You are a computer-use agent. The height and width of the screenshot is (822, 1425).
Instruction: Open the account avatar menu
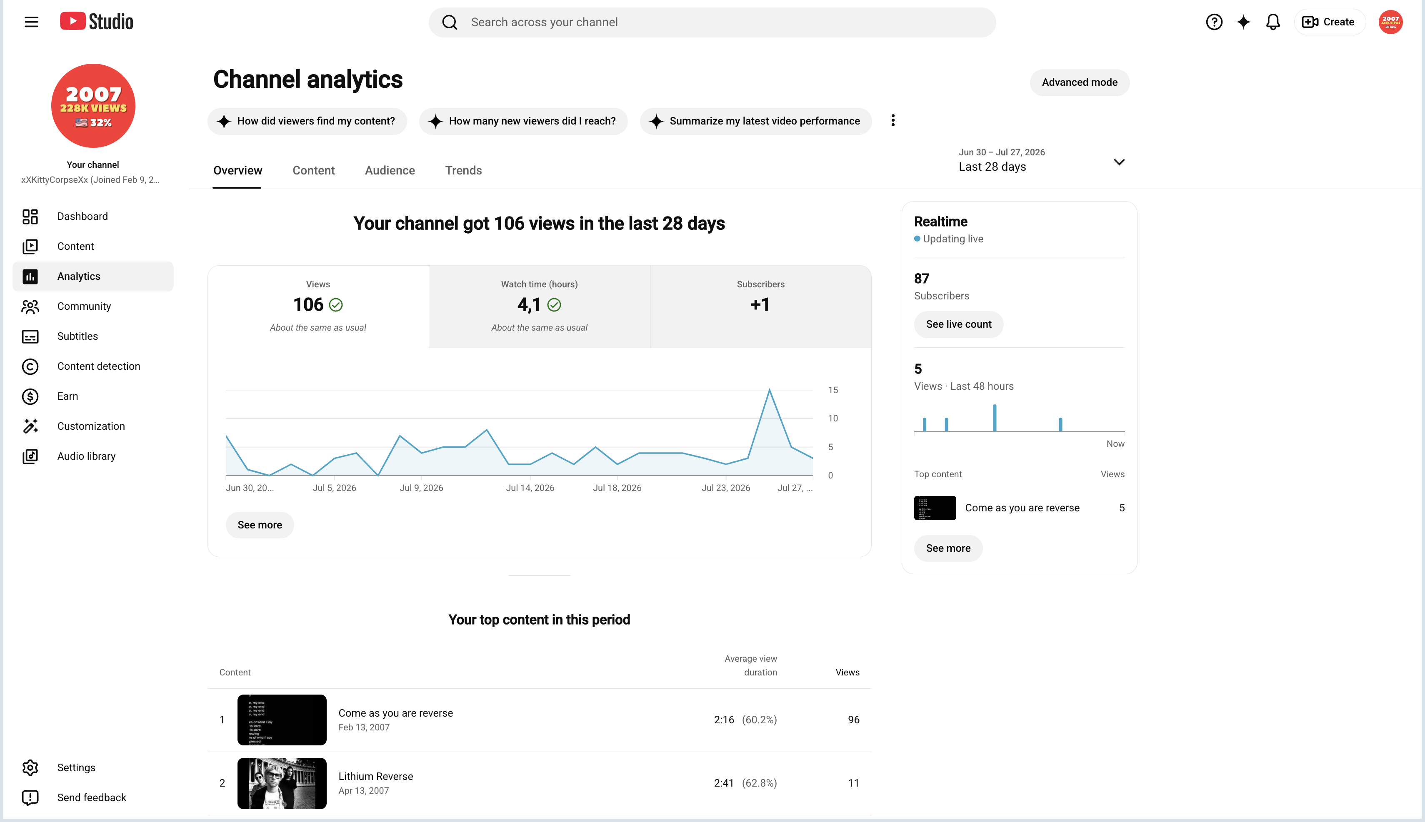1390,22
